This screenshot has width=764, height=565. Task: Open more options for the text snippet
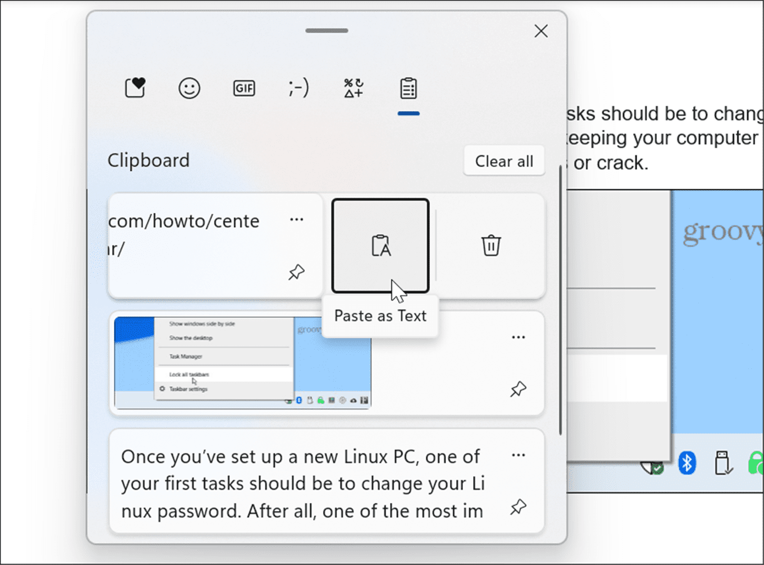pos(518,455)
